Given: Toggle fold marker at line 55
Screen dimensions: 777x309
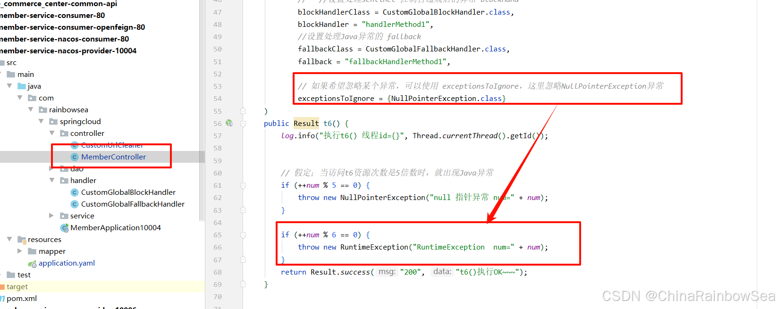Looking at the screenshot, I should [x=243, y=111].
